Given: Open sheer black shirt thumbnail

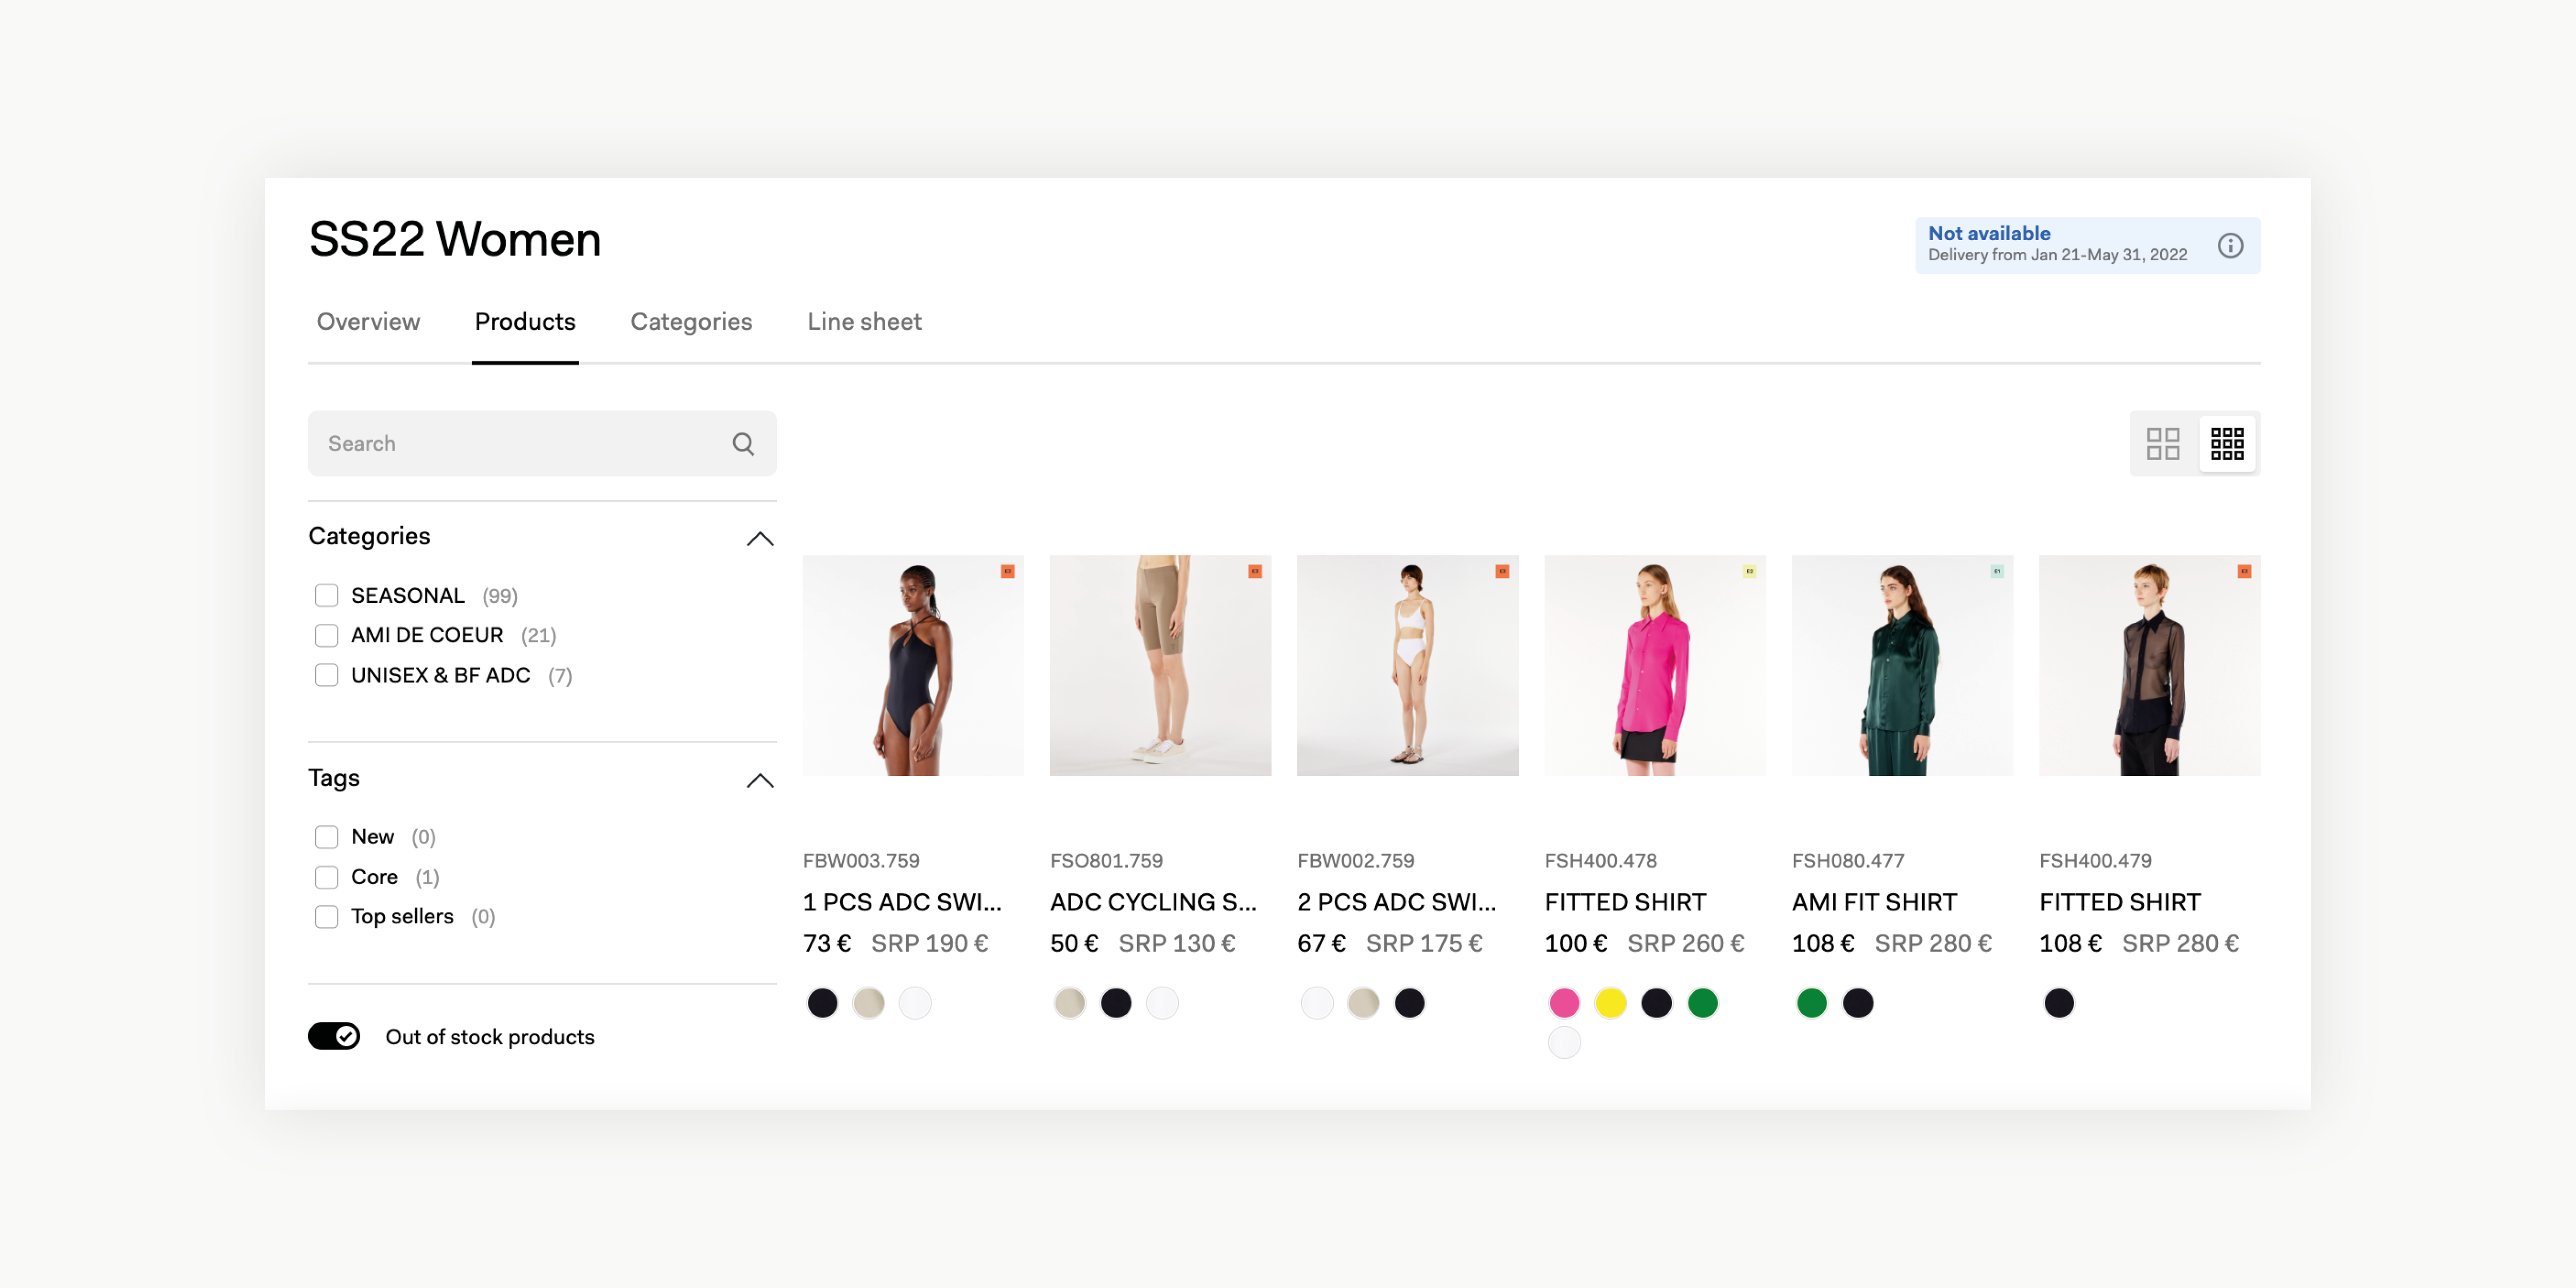Looking at the screenshot, I should point(2149,665).
